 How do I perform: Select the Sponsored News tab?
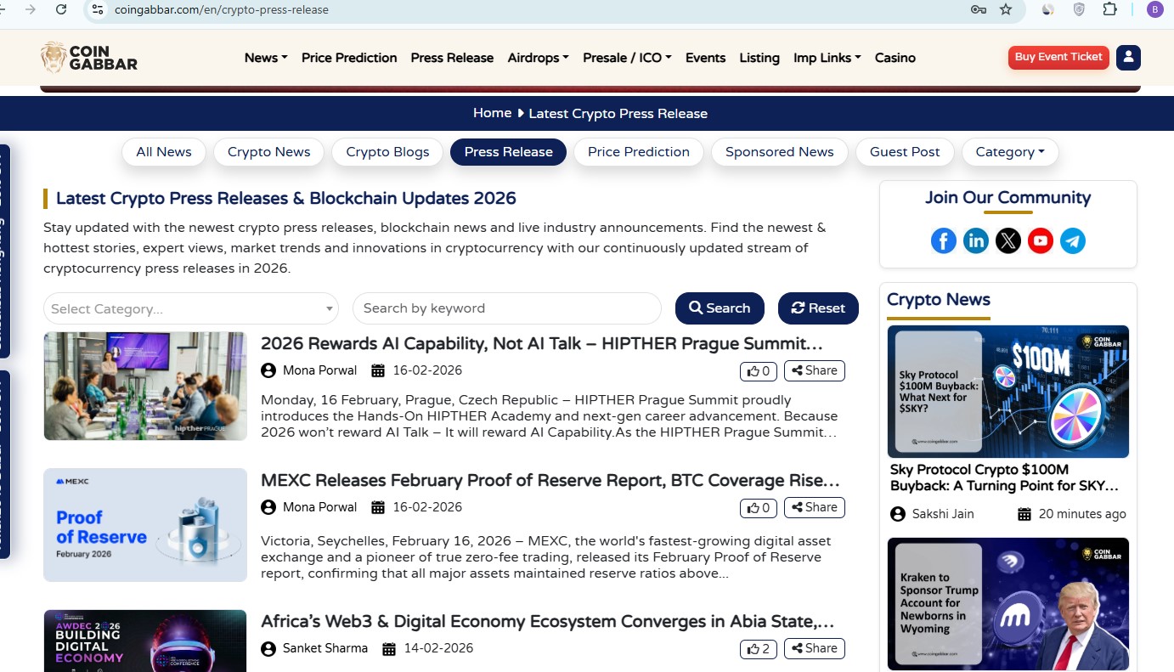pos(779,151)
